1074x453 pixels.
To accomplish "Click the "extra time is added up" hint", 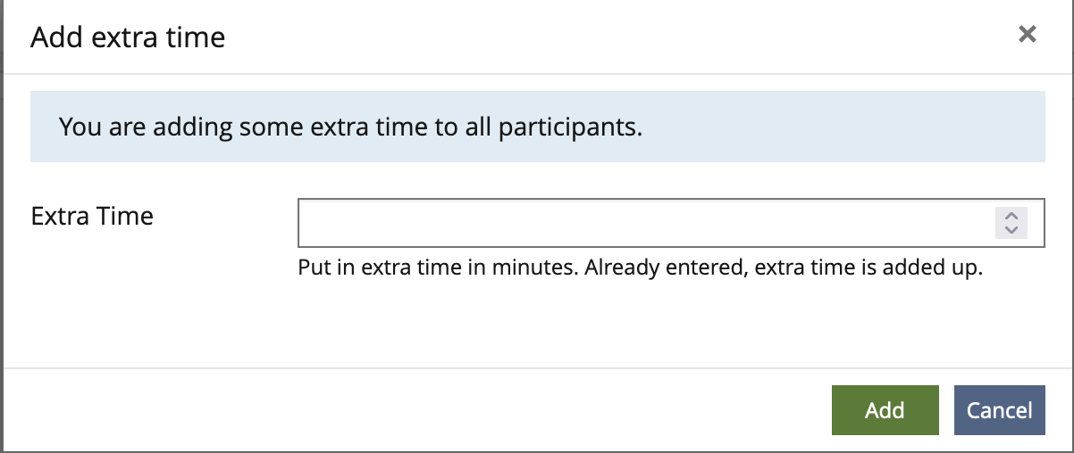I will pos(868,268).
